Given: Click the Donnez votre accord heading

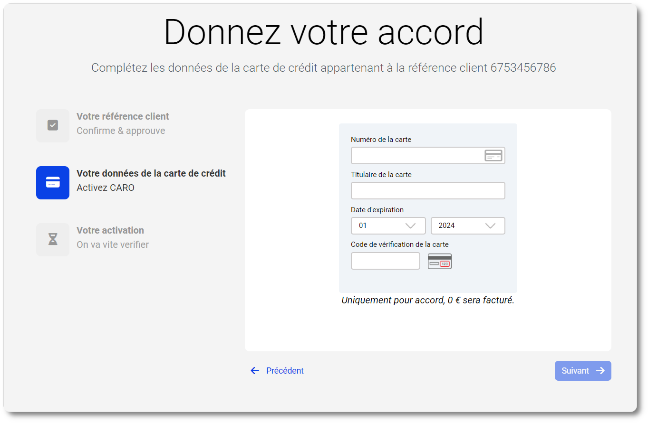Looking at the screenshot, I should coord(324,32).
